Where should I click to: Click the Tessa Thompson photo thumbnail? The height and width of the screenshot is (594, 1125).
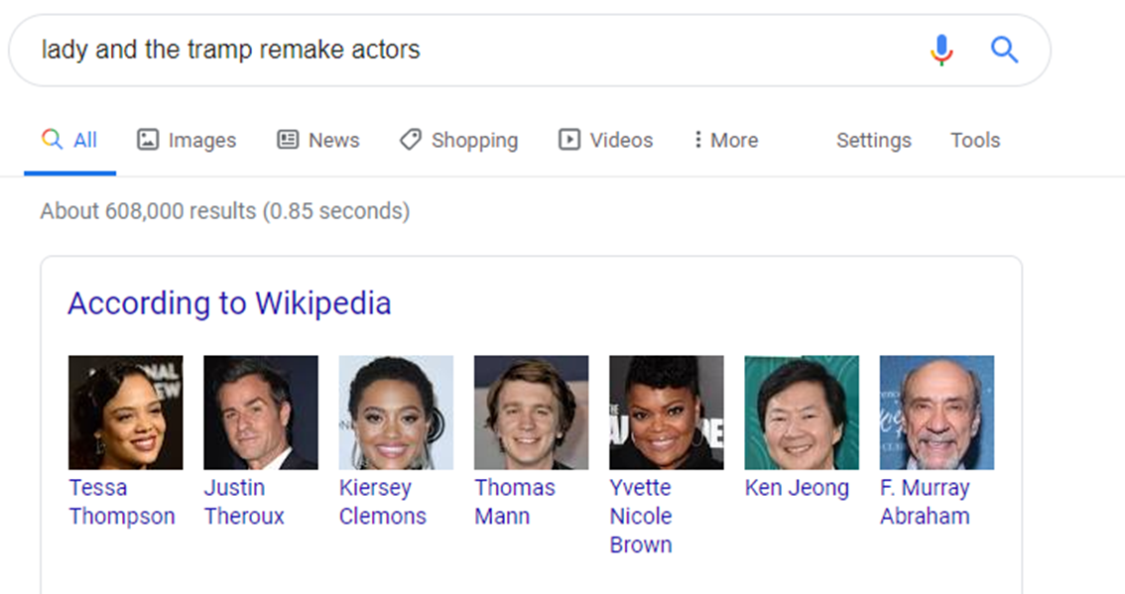click(x=126, y=413)
